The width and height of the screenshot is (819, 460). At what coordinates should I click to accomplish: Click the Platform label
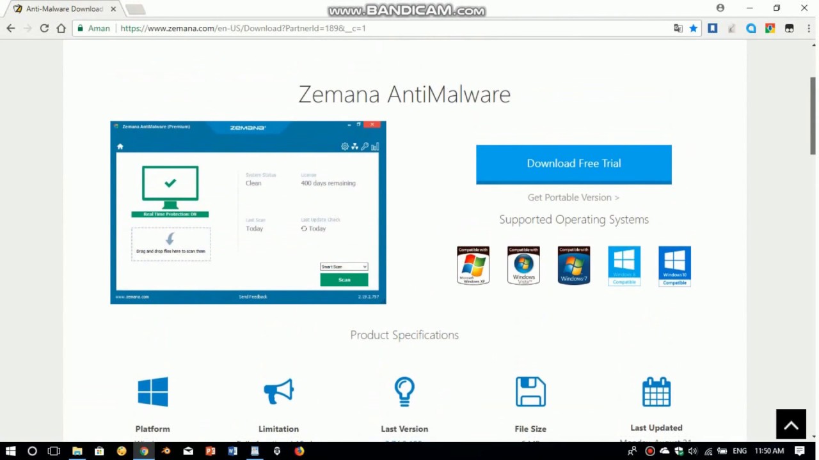pyautogui.click(x=152, y=429)
